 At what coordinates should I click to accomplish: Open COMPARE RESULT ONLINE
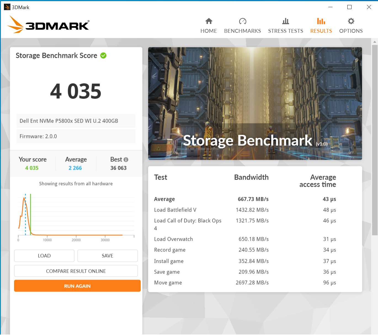(76, 271)
